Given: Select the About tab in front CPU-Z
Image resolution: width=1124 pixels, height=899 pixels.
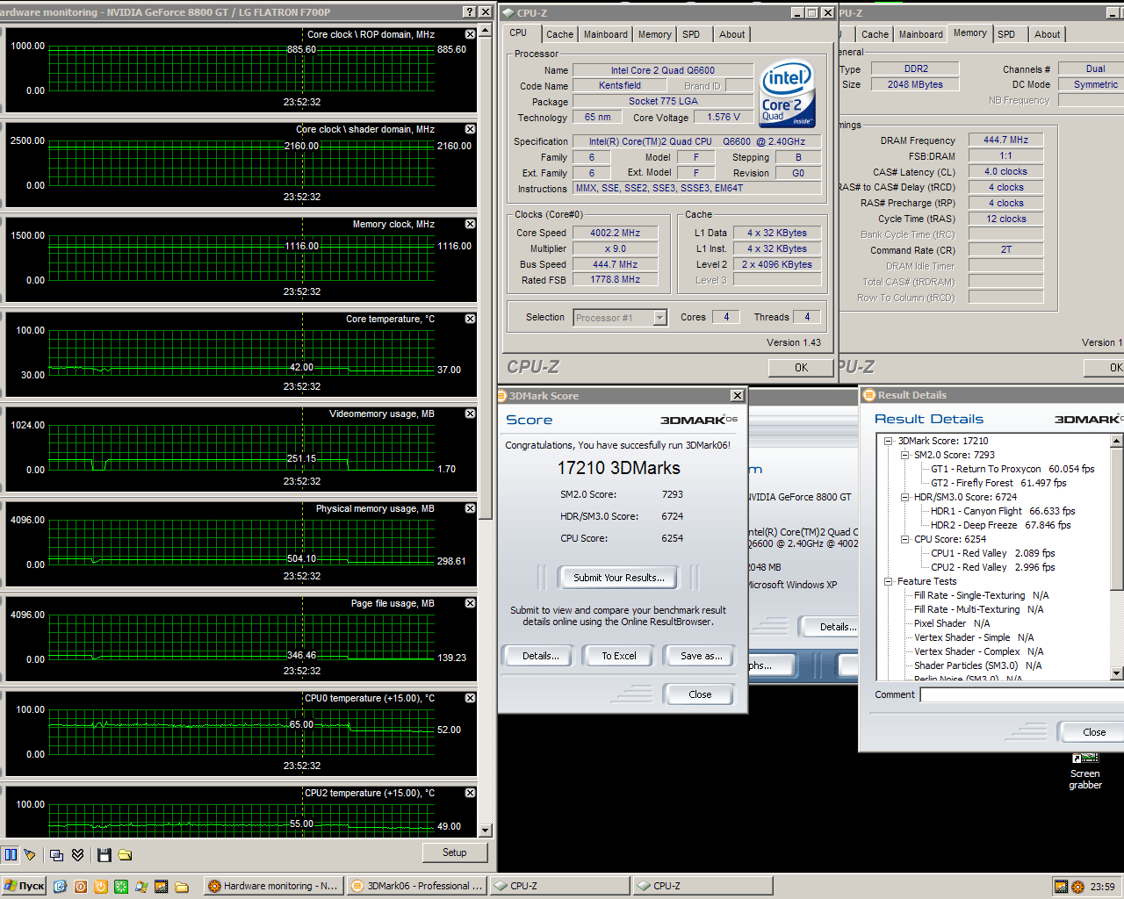Looking at the screenshot, I should [732, 34].
